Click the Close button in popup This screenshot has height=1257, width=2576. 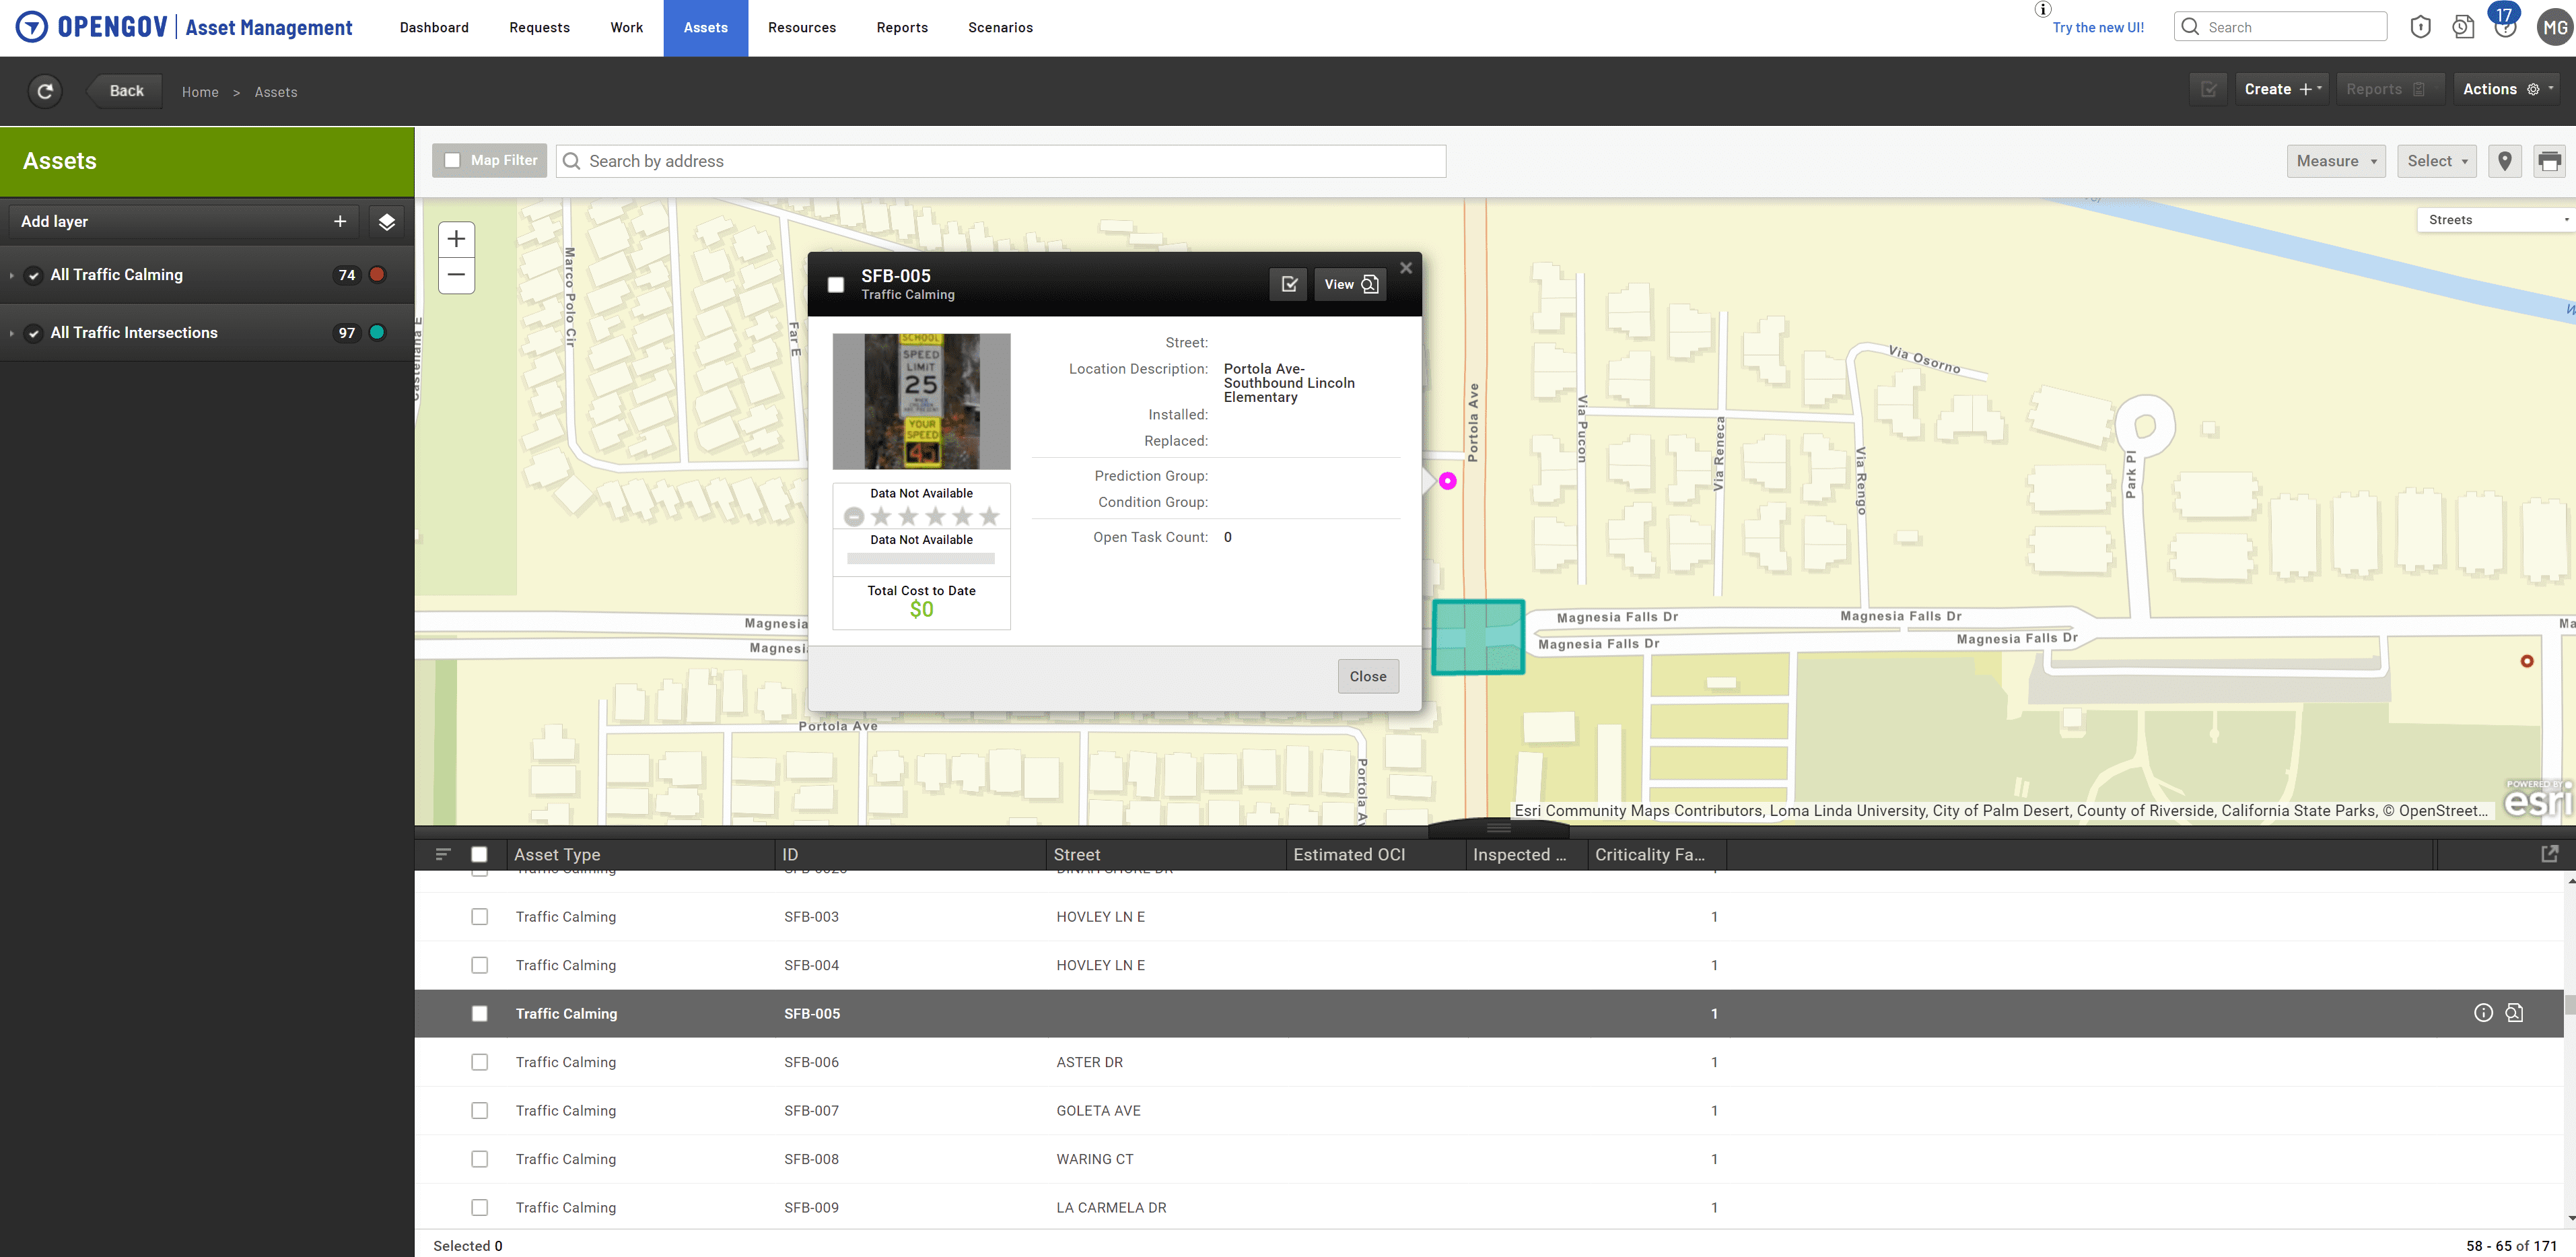pyautogui.click(x=1367, y=676)
